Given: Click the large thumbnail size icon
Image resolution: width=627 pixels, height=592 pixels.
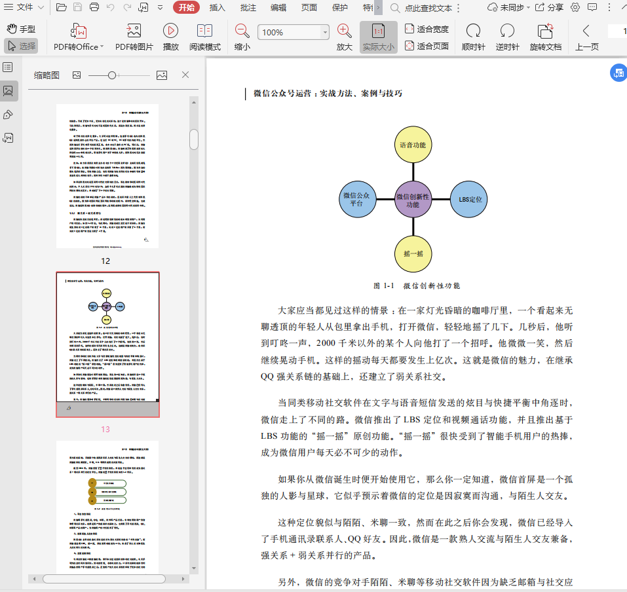Looking at the screenshot, I should coord(162,75).
